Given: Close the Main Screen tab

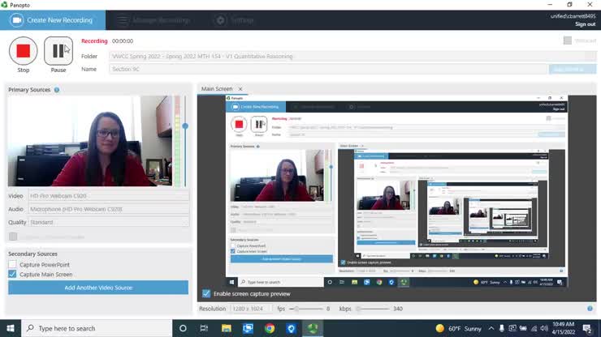Looking at the screenshot, I should coord(240,89).
